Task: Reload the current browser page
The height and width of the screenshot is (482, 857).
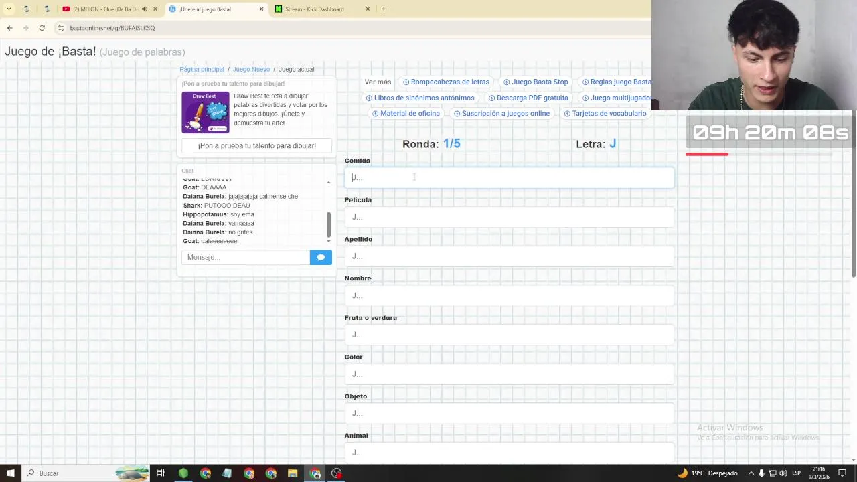Action: tap(42, 28)
